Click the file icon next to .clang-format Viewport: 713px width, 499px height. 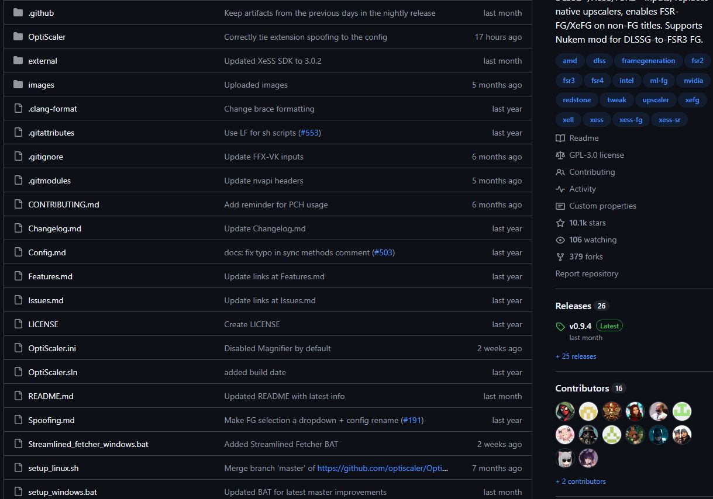(18, 109)
